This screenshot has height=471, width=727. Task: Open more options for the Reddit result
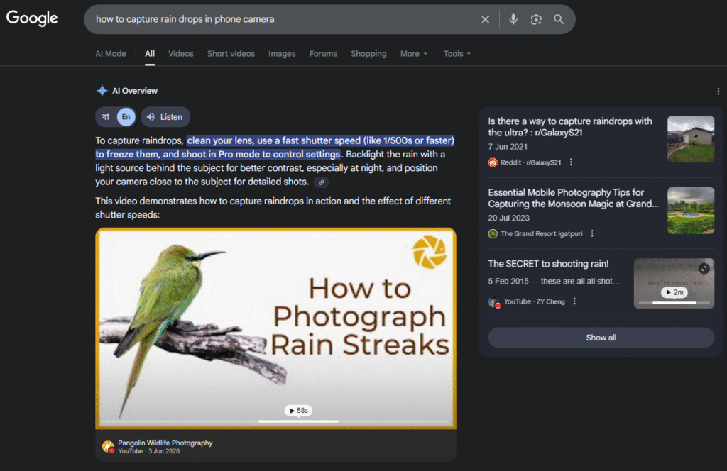[x=571, y=162]
